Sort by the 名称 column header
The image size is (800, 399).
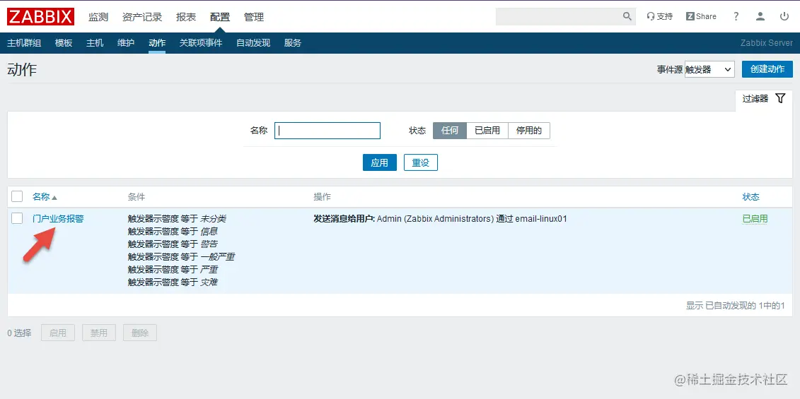click(41, 197)
